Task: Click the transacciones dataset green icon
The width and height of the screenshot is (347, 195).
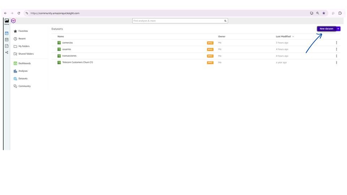Action: [x=59, y=56]
